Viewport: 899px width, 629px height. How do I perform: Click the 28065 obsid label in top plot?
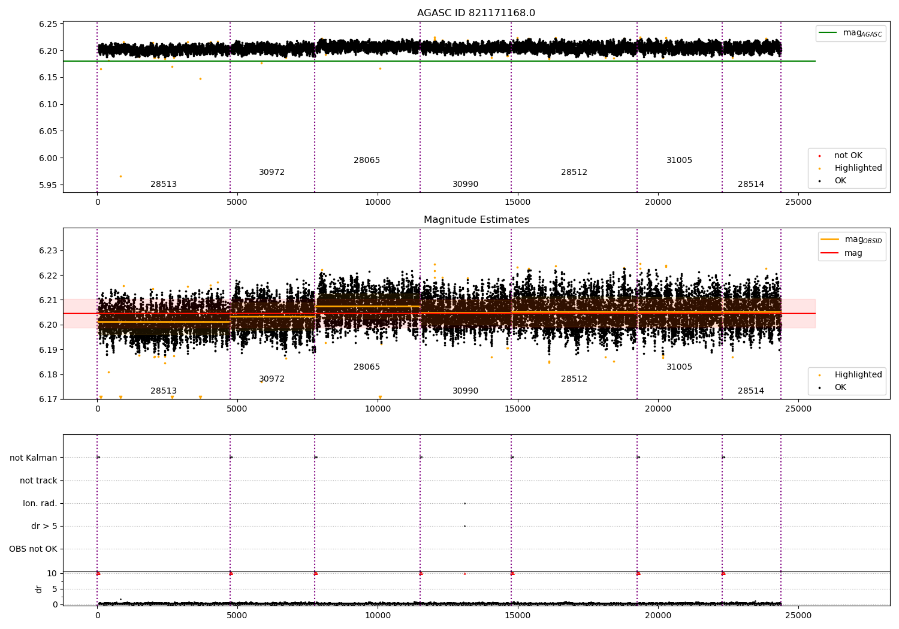tap(366, 161)
